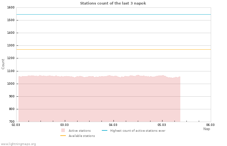
Task: Click the 1300 y-axis tick label
Action: [x=10, y=46]
